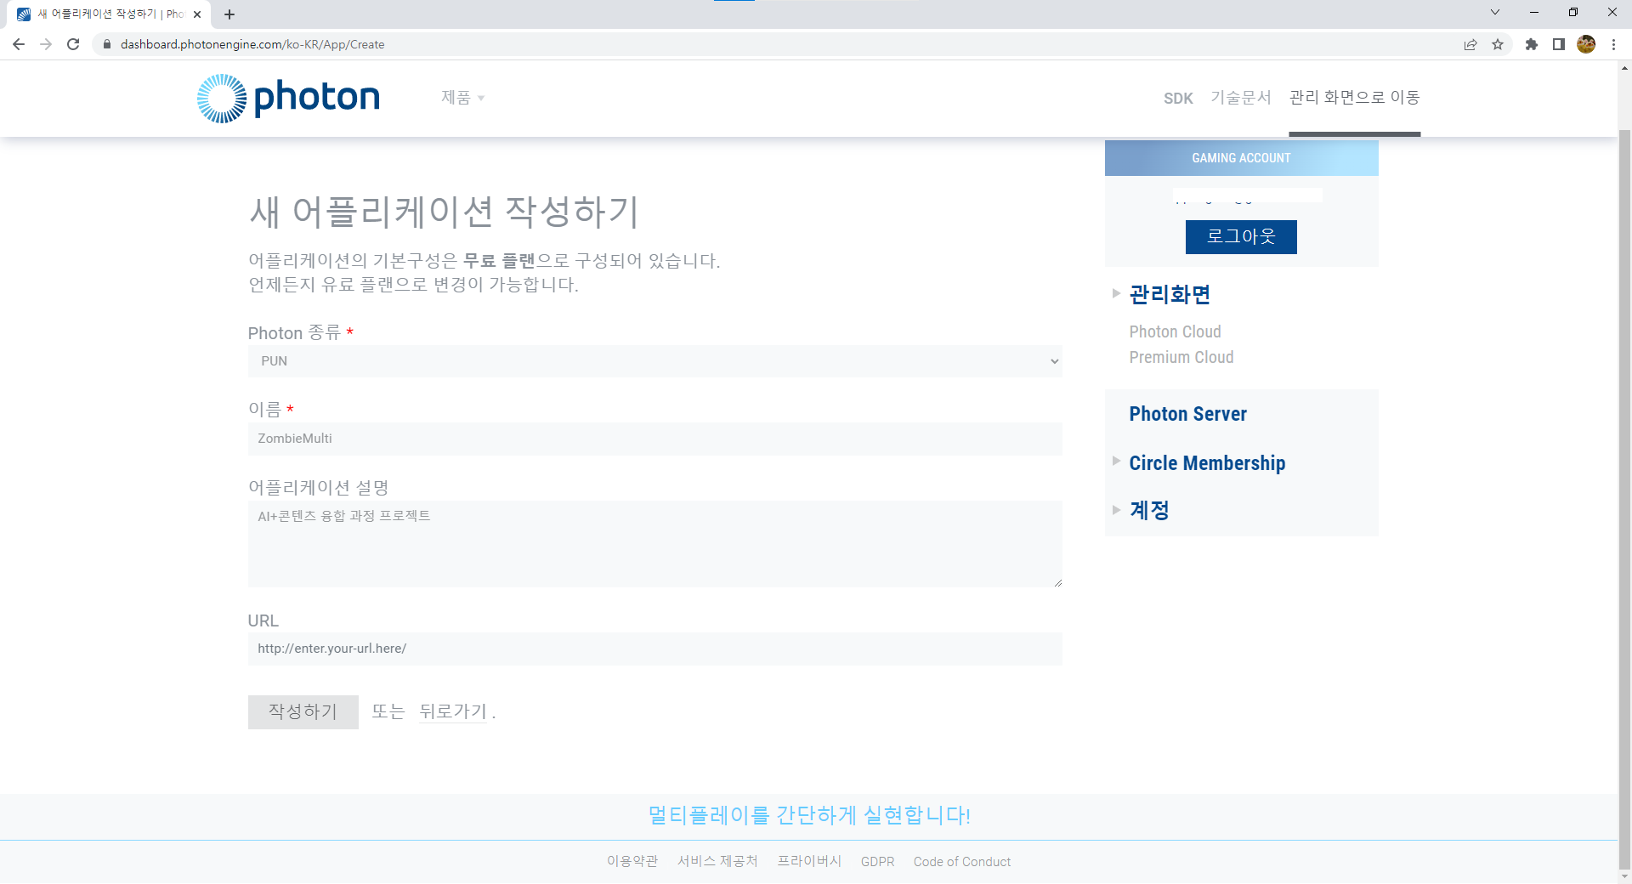Open the SDK nav item
Viewport: 1632px width, 884px height.
click(1178, 99)
